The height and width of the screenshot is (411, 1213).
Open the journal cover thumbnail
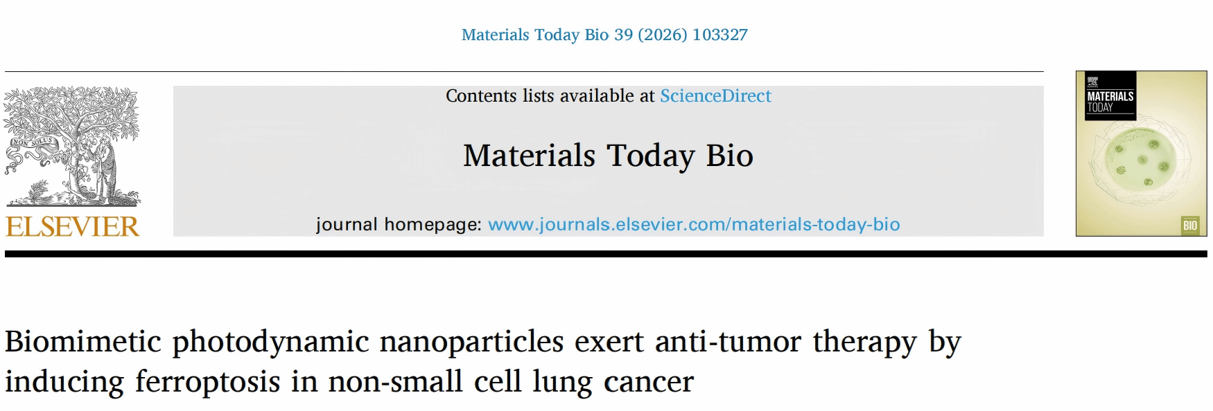tap(1141, 154)
